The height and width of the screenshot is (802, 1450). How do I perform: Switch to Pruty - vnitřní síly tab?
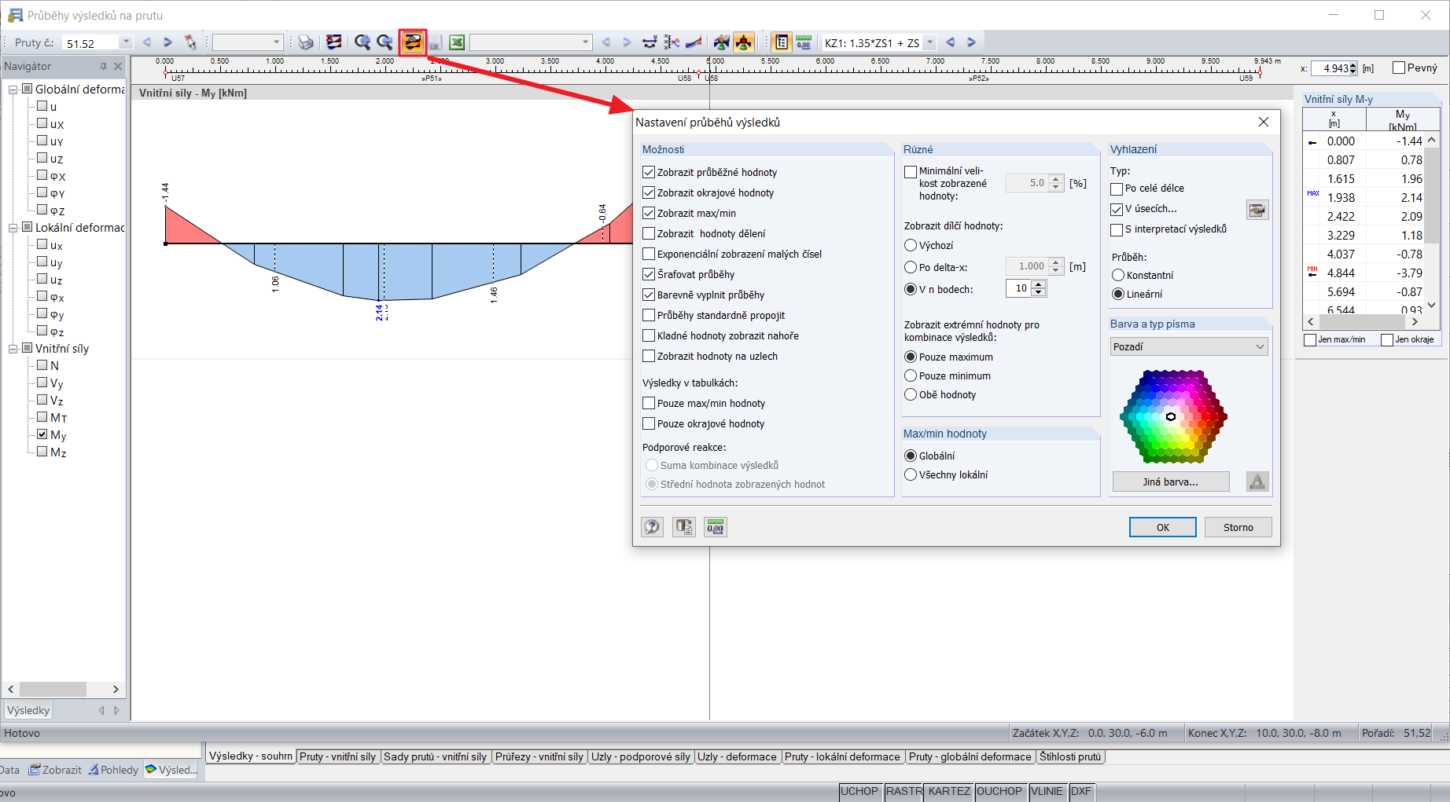[x=337, y=756]
